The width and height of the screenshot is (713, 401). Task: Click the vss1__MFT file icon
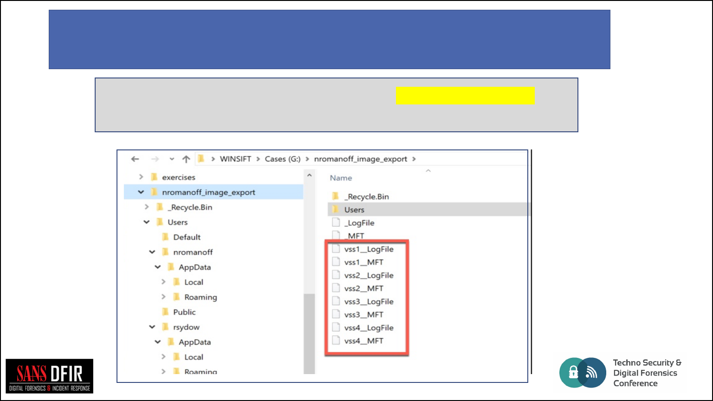pyautogui.click(x=336, y=262)
